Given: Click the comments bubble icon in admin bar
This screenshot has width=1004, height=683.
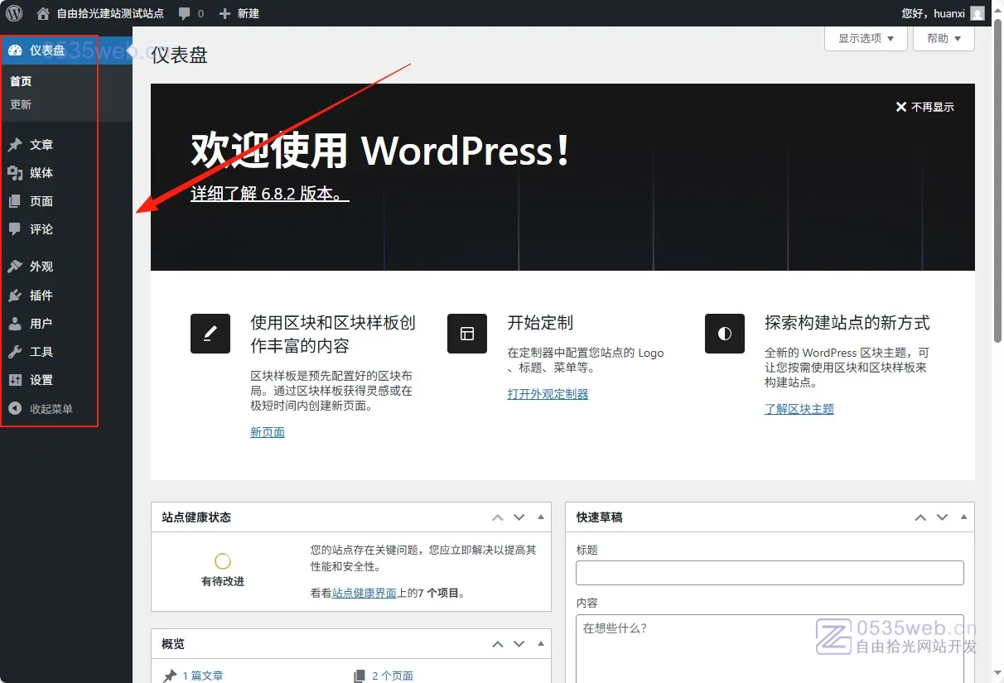Looking at the screenshot, I should click(184, 13).
